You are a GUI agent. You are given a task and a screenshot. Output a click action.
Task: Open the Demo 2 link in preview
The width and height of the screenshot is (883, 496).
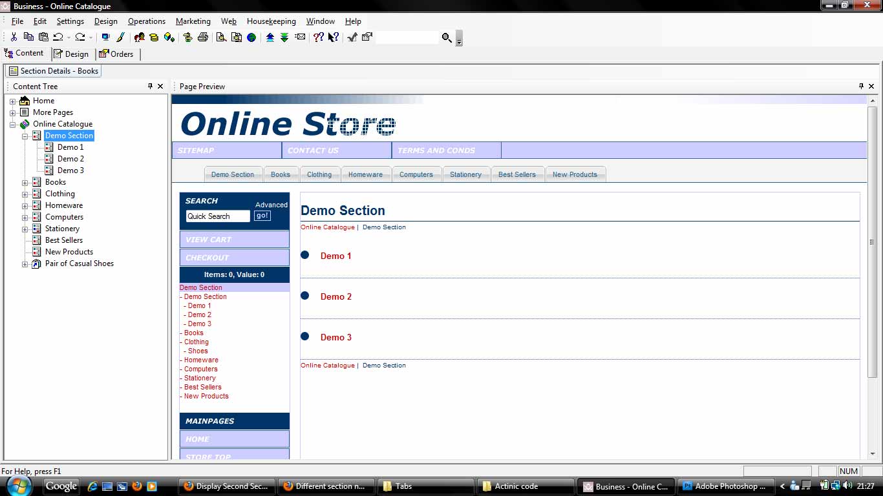pos(335,296)
